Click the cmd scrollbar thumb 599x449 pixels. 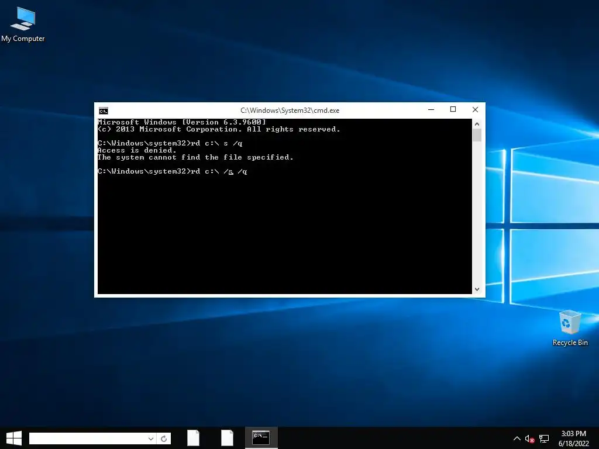coord(477,135)
